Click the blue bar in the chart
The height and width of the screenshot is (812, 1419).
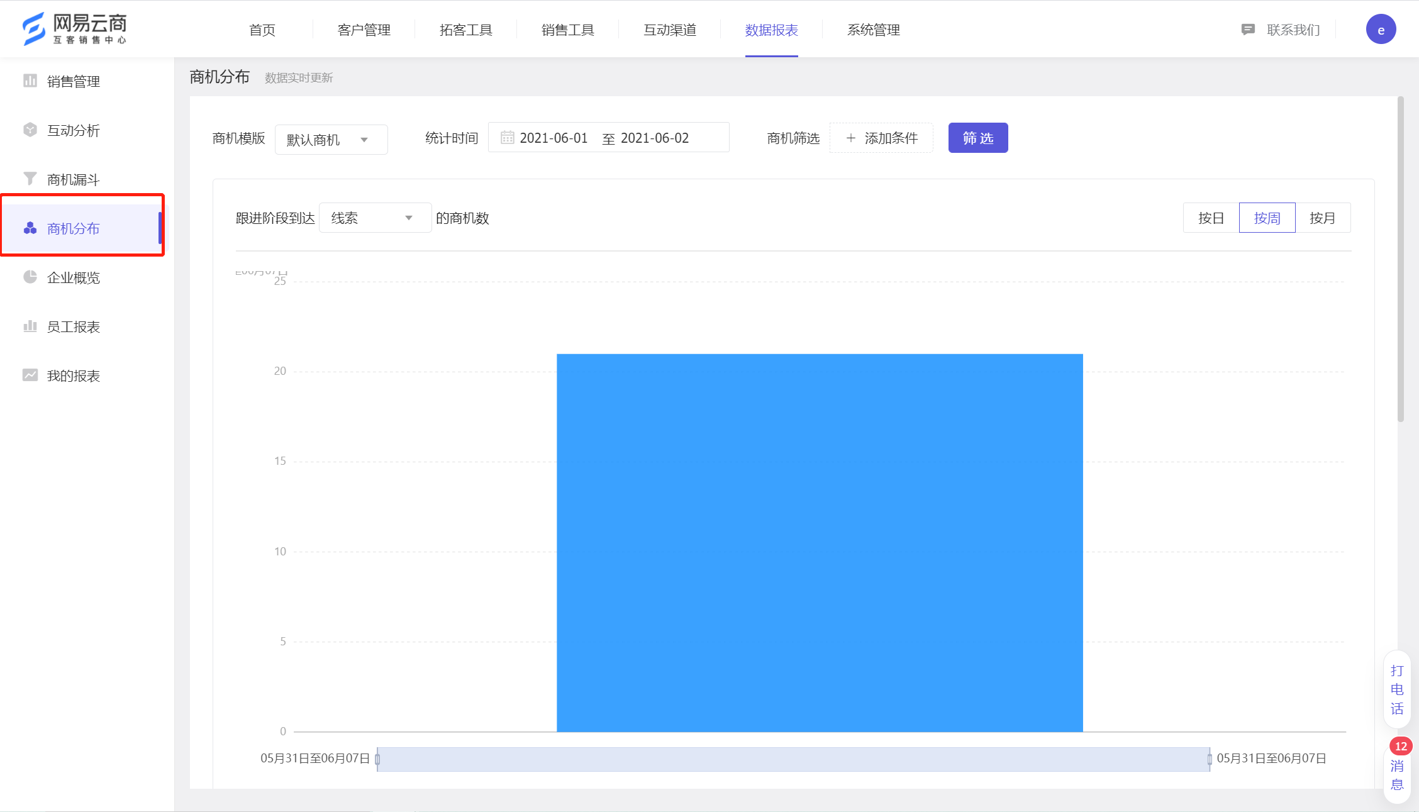click(x=820, y=543)
